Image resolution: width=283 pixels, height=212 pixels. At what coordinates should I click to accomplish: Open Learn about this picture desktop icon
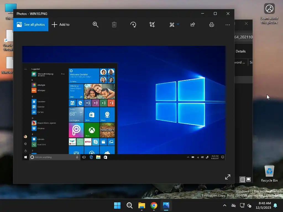pyautogui.click(x=269, y=14)
